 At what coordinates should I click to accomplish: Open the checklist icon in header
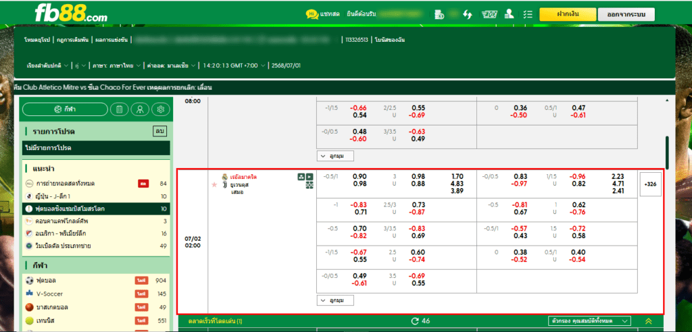[x=527, y=14]
